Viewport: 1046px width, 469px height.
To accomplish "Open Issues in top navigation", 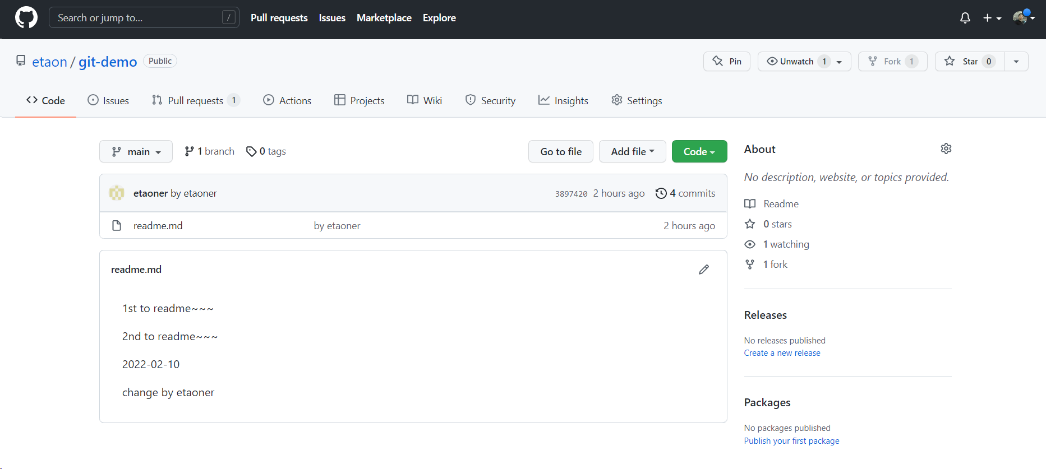I will click(x=332, y=18).
